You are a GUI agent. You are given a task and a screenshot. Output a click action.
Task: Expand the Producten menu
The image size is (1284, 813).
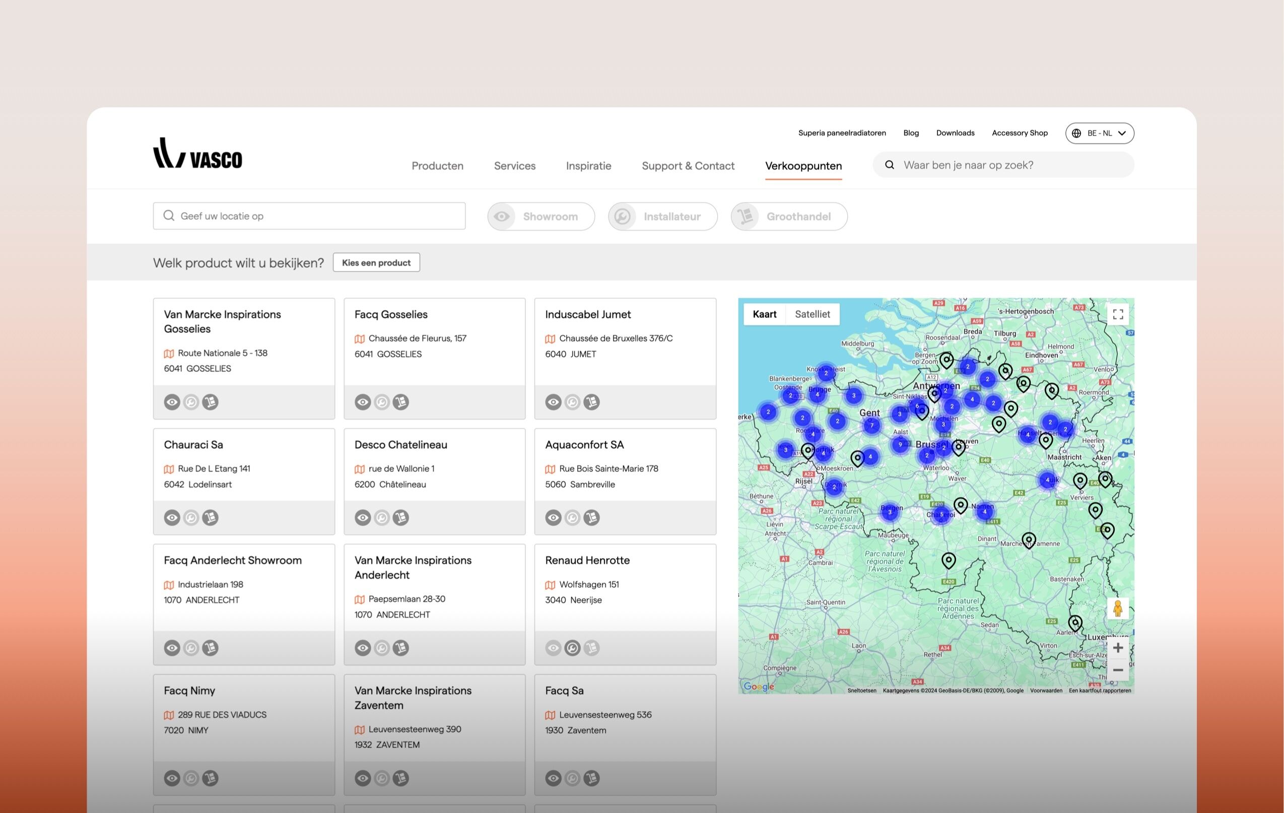[437, 166]
